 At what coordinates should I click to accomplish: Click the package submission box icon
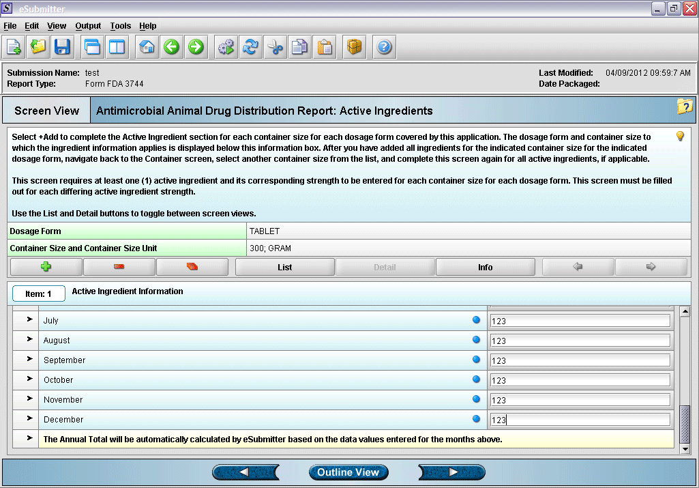(354, 47)
